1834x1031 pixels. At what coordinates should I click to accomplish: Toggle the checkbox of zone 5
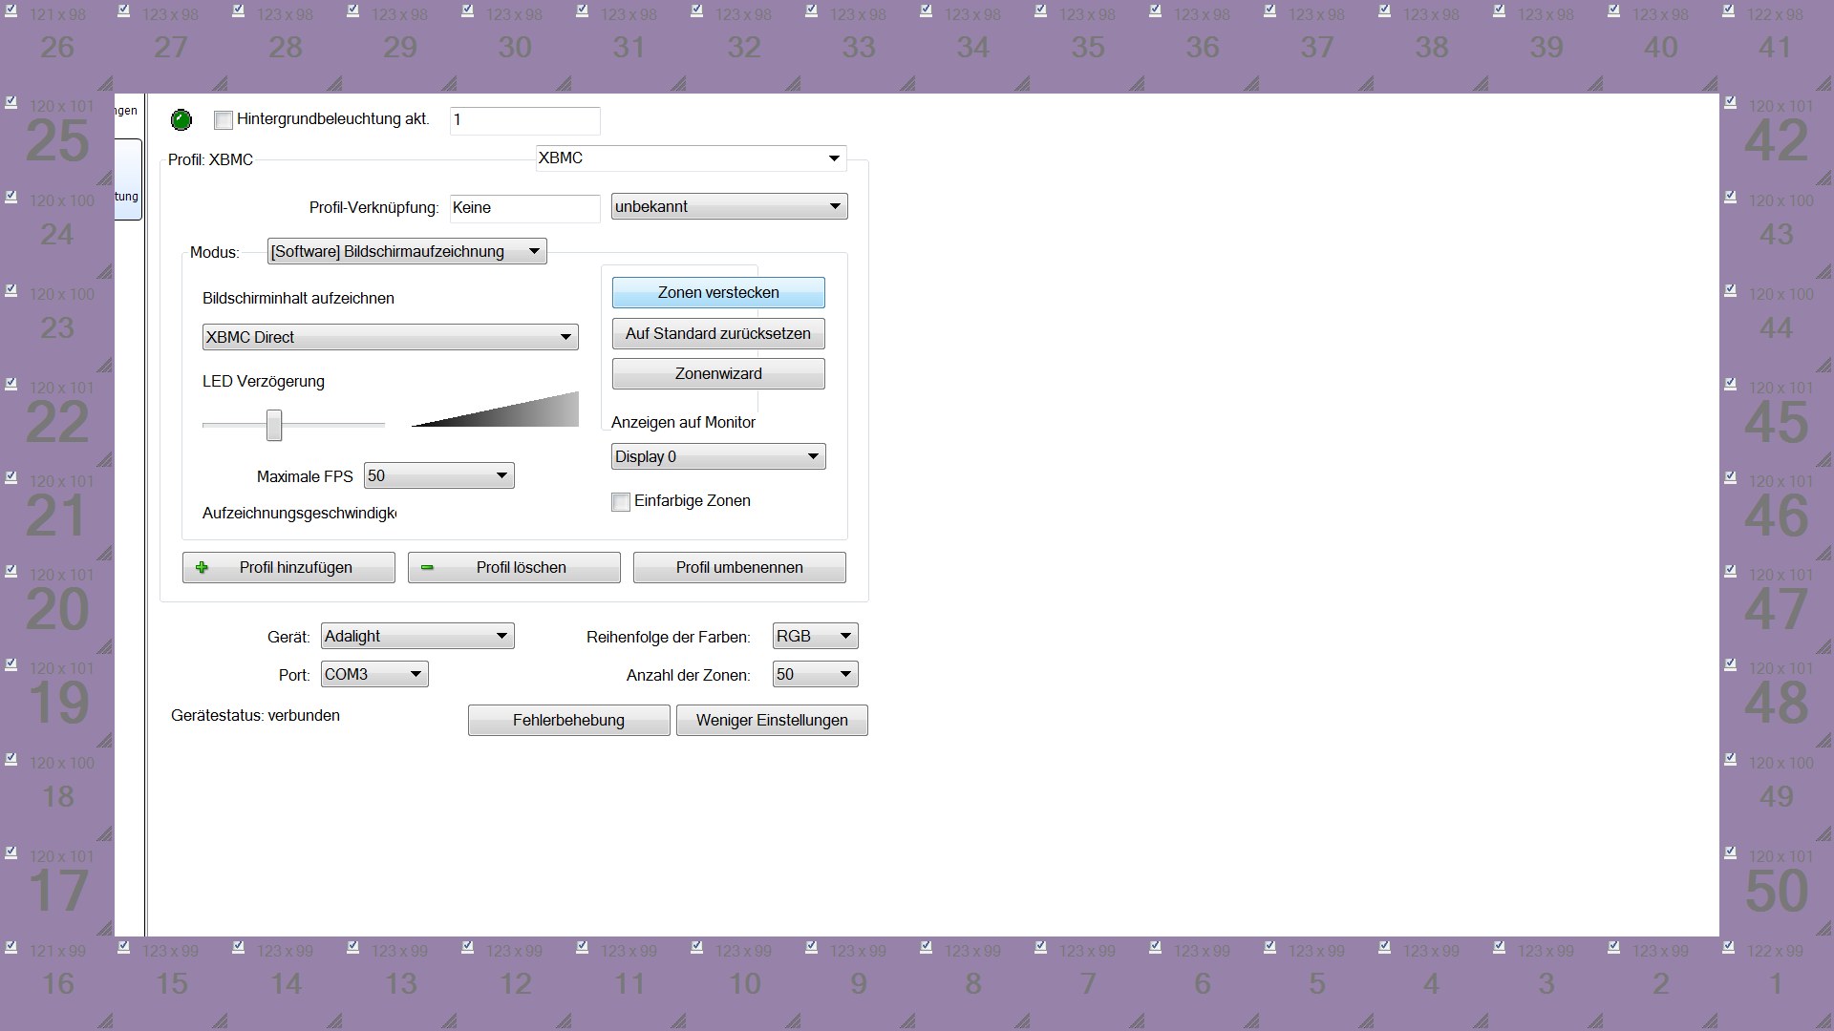(x=1269, y=947)
